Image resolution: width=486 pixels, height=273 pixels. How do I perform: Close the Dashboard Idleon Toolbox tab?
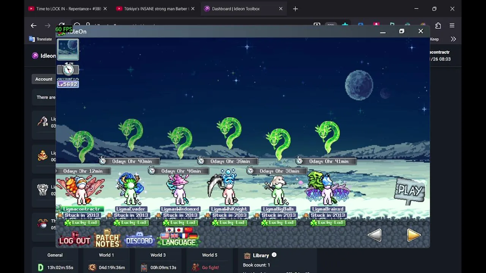[x=281, y=9]
